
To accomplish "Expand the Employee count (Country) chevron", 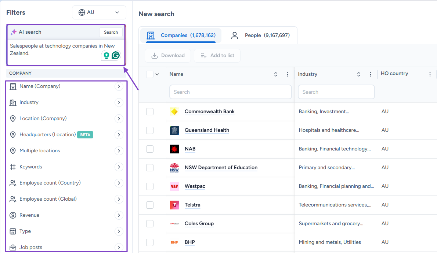I will (119, 183).
